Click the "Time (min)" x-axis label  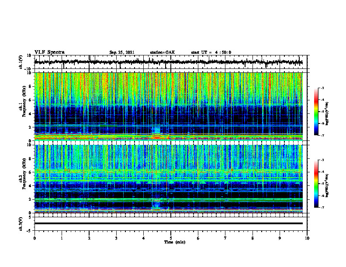[x=175, y=242]
